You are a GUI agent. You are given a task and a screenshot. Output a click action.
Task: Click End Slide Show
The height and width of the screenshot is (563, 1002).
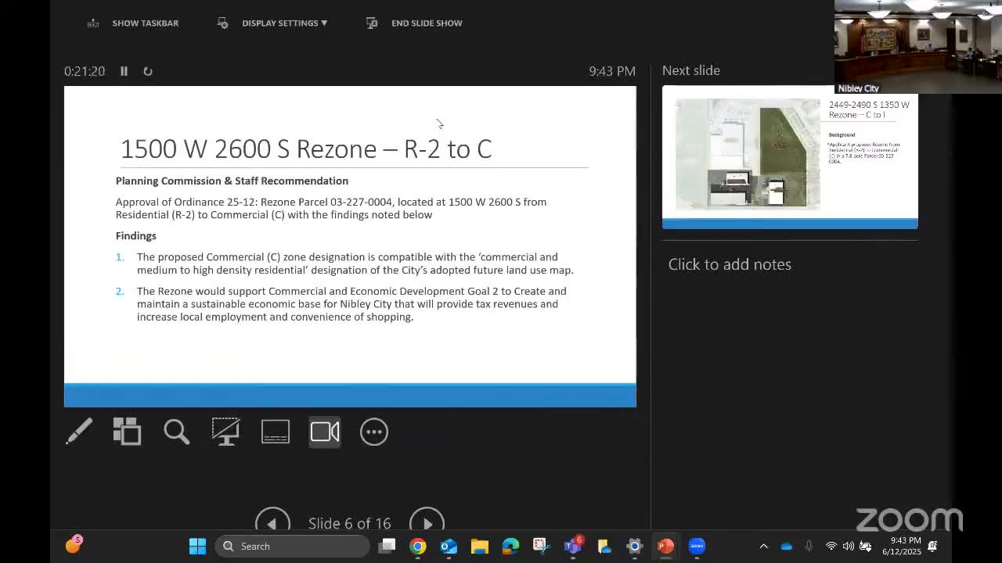[x=415, y=23]
